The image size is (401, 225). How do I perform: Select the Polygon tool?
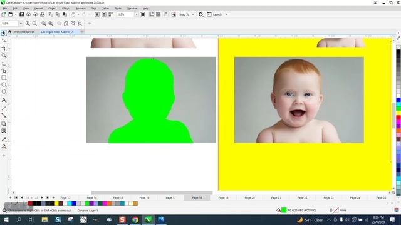point(4,92)
